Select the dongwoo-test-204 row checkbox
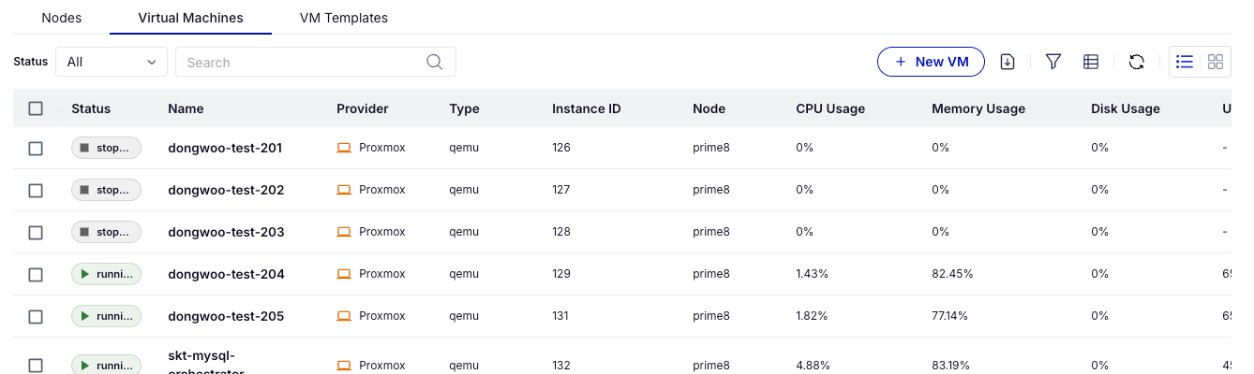Image resolution: width=1254 pixels, height=374 pixels. (36, 274)
